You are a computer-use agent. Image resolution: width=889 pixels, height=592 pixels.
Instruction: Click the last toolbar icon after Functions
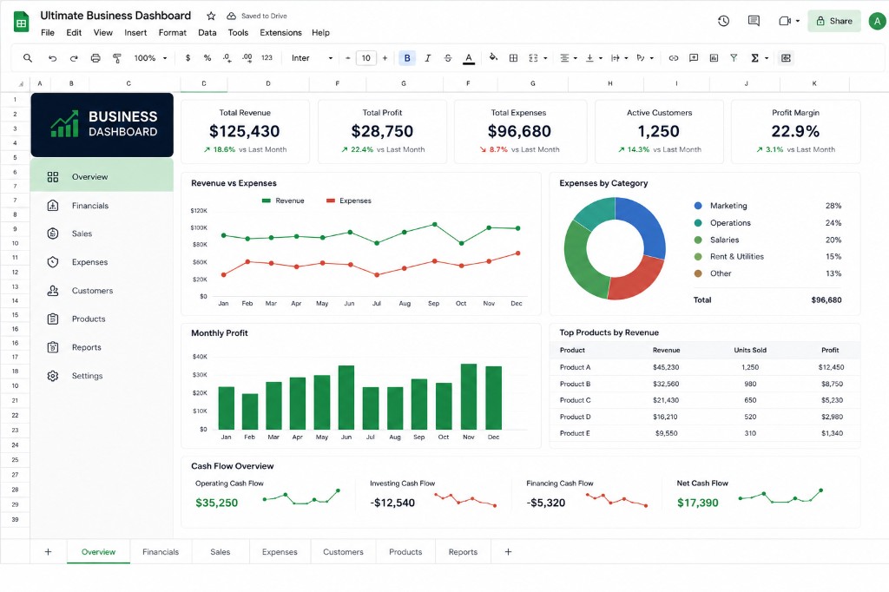[x=786, y=58]
